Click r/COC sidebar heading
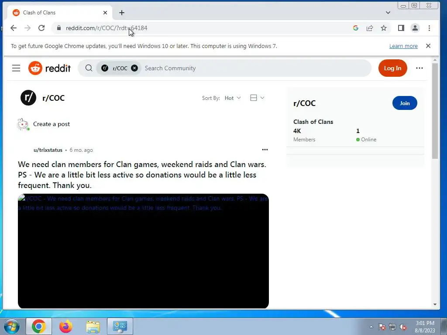This screenshot has width=447, height=335. pos(304,103)
